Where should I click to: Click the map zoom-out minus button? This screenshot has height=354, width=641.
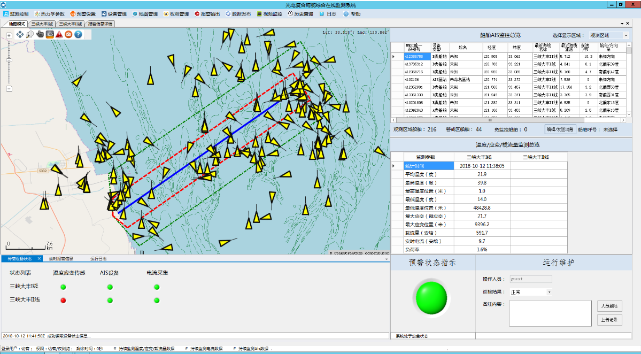click(x=9, y=89)
